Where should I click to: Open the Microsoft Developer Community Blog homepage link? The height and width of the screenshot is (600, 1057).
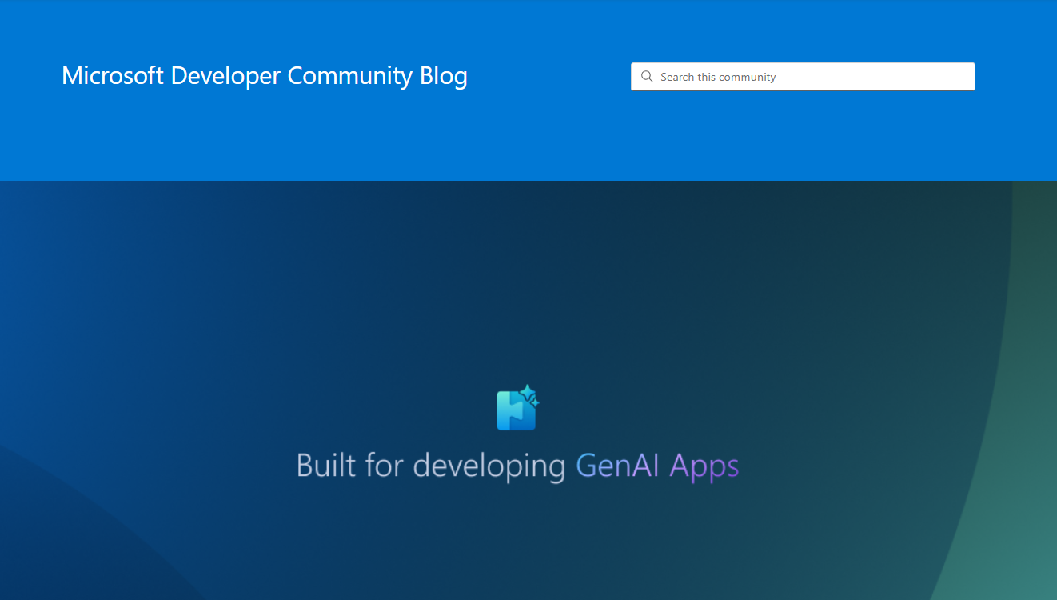[x=264, y=75]
